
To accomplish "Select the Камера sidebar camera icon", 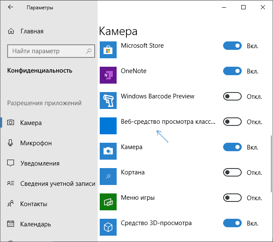I will [x=11, y=122].
